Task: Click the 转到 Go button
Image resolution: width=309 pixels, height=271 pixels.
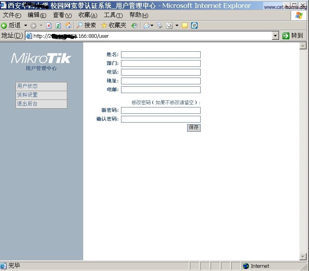Action: pos(293,36)
